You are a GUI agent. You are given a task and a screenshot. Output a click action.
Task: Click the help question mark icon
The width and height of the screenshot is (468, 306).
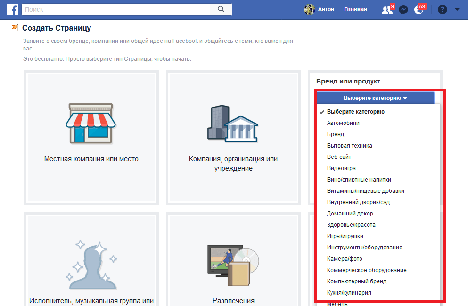click(x=442, y=9)
